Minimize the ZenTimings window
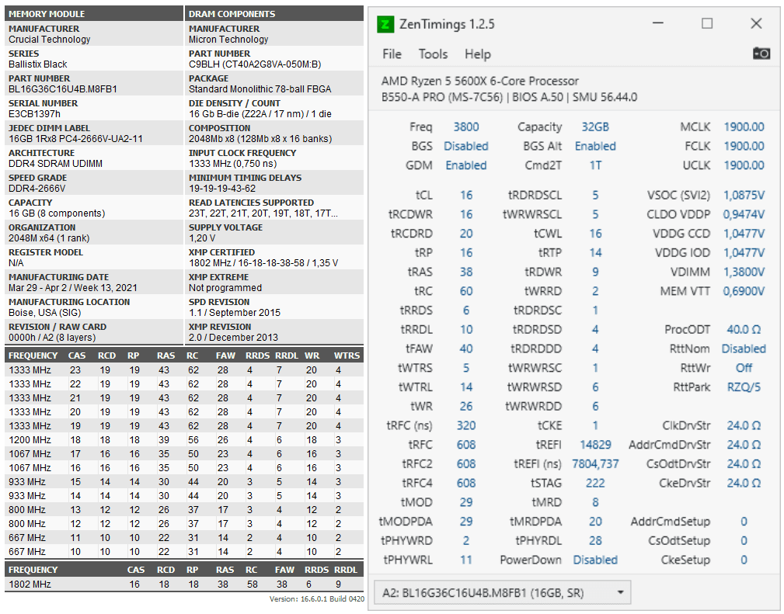Image resolution: width=784 pixels, height=614 pixels. [658, 23]
